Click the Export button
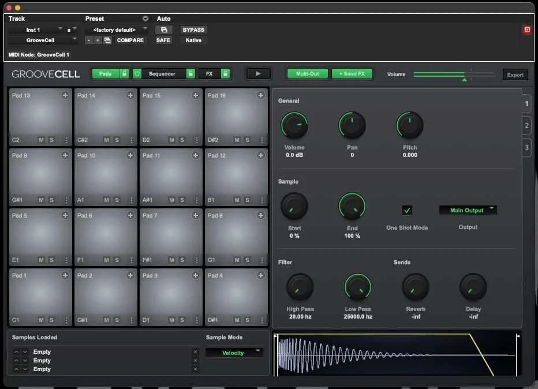The image size is (538, 389). (x=515, y=74)
